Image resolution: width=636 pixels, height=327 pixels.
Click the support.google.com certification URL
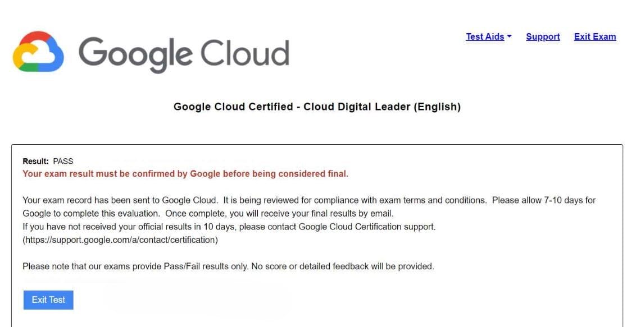pyautogui.click(x=120, y=240)
